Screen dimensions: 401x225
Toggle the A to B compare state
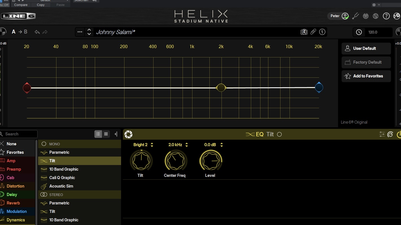19,32
